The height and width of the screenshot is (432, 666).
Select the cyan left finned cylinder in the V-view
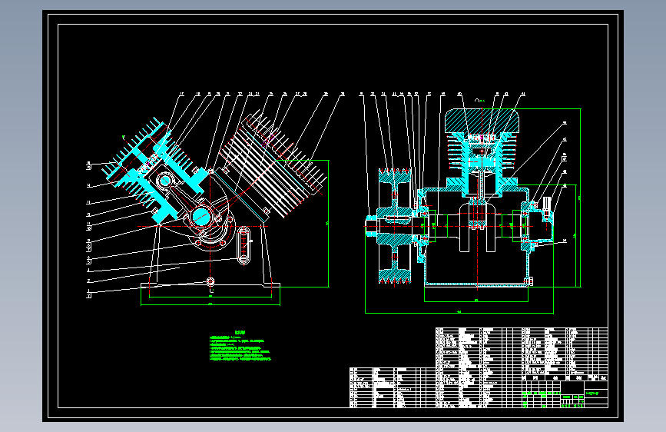155,170
